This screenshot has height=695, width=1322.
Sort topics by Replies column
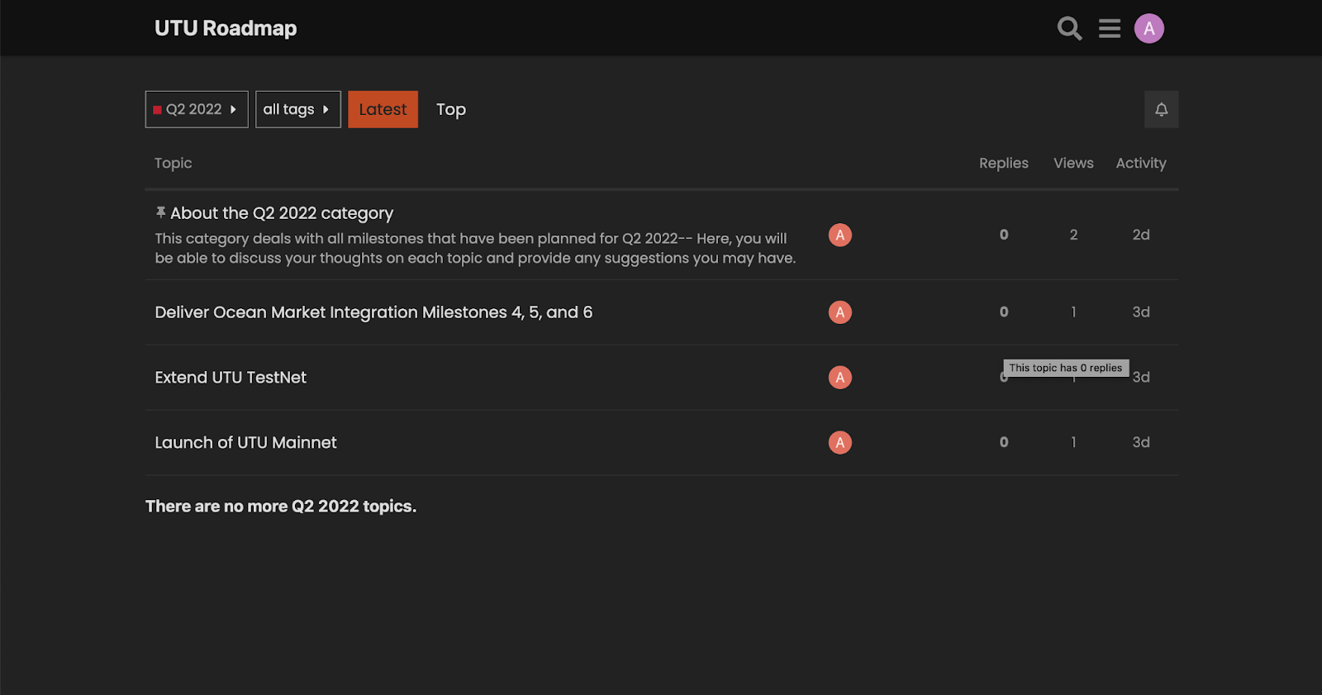[x=1004, y=164]
